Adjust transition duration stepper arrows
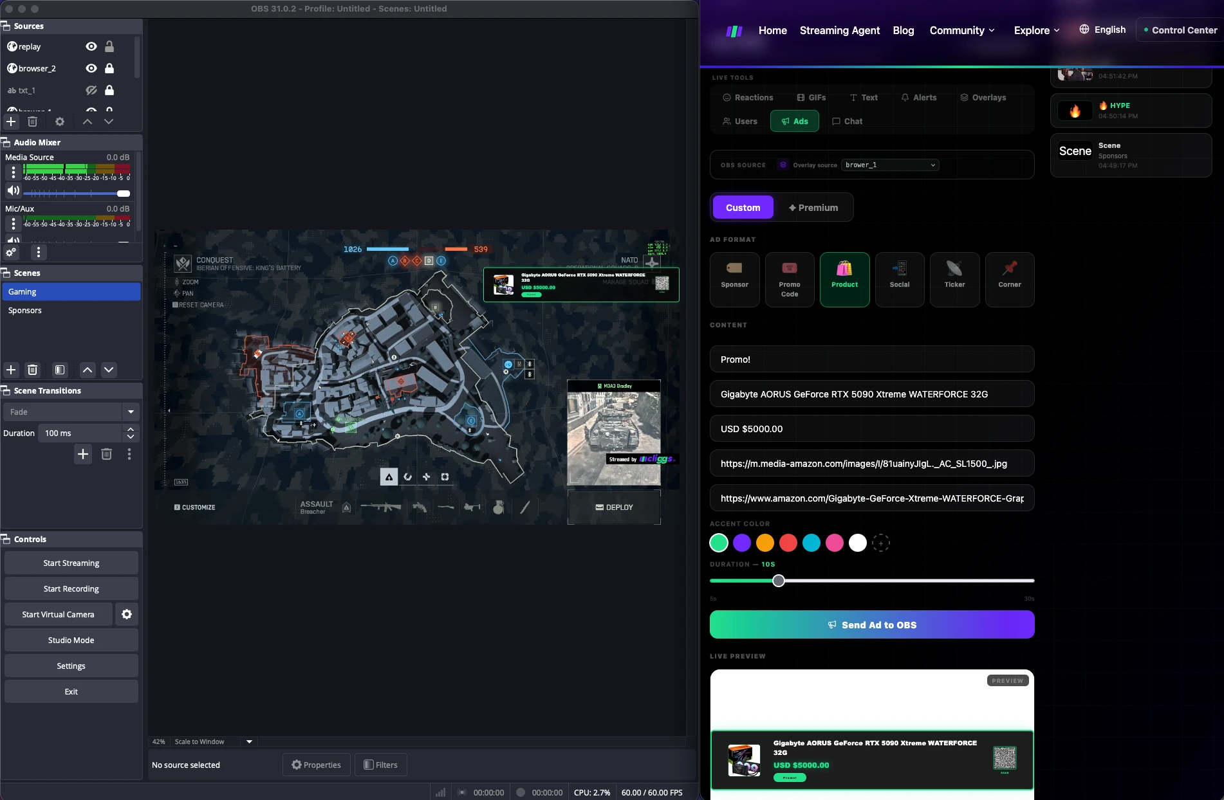This screenshot has height=800, width=1224. tap(131, 433)
